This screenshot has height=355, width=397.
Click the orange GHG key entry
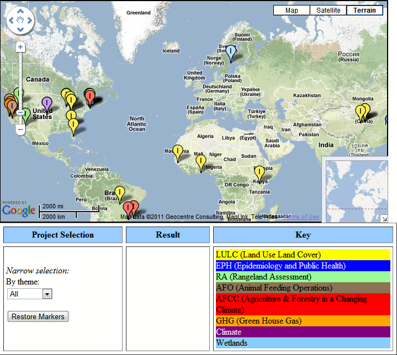pos(303,321)
